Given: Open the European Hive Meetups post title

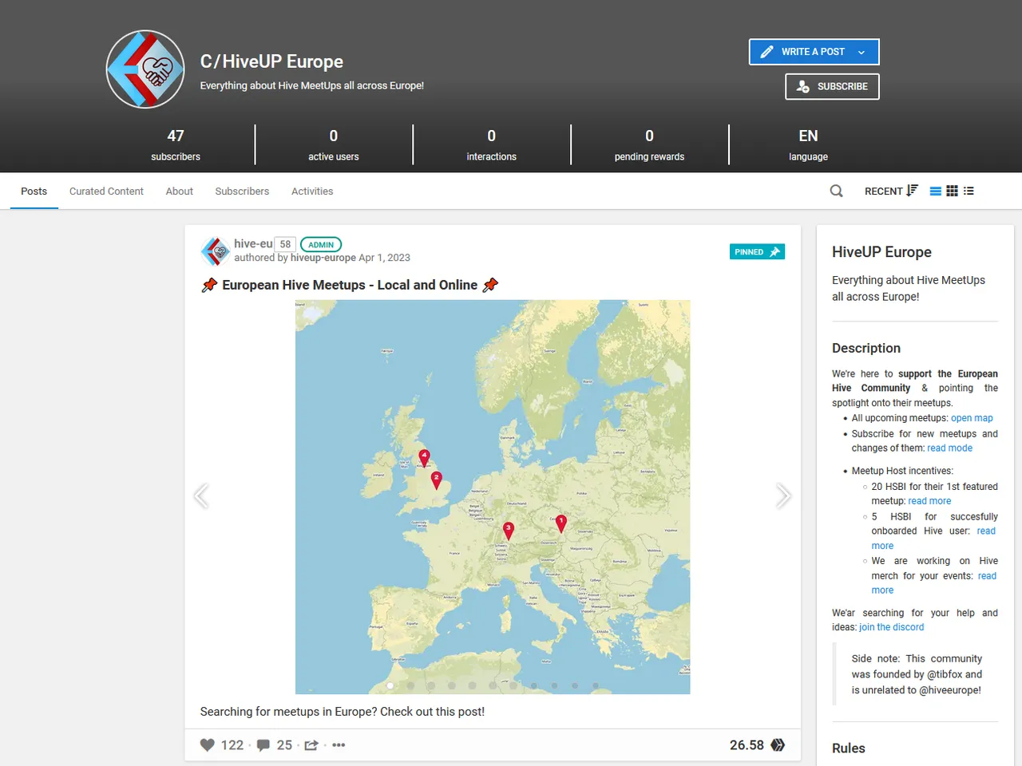Looking at the screenshot, I should [350, 285].
